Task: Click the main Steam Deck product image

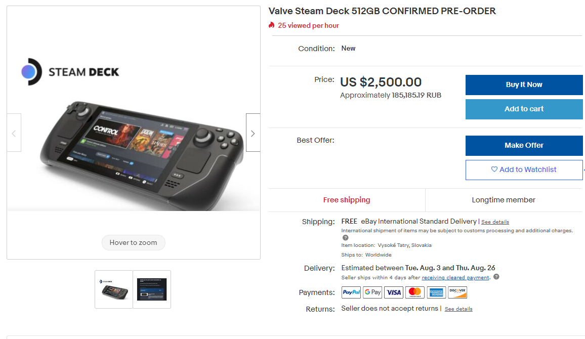Action: pos(134,133)
